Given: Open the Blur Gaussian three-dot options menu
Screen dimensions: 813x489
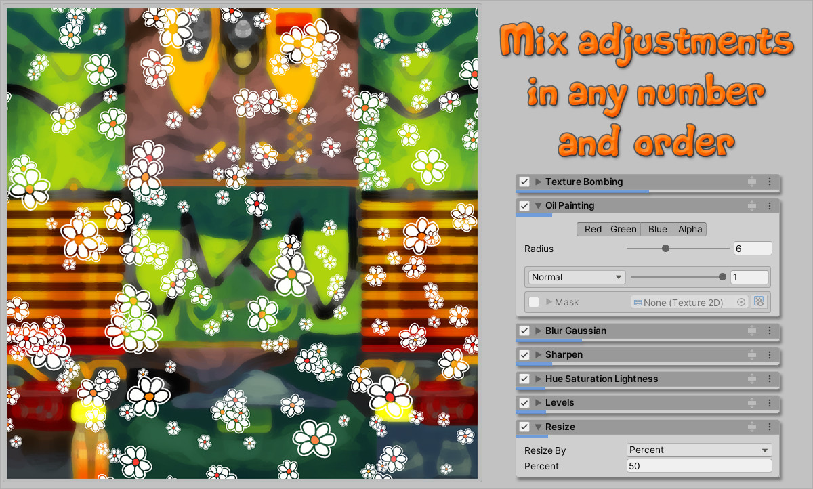Looking at the screenshot, I should [x=770, y=331].
